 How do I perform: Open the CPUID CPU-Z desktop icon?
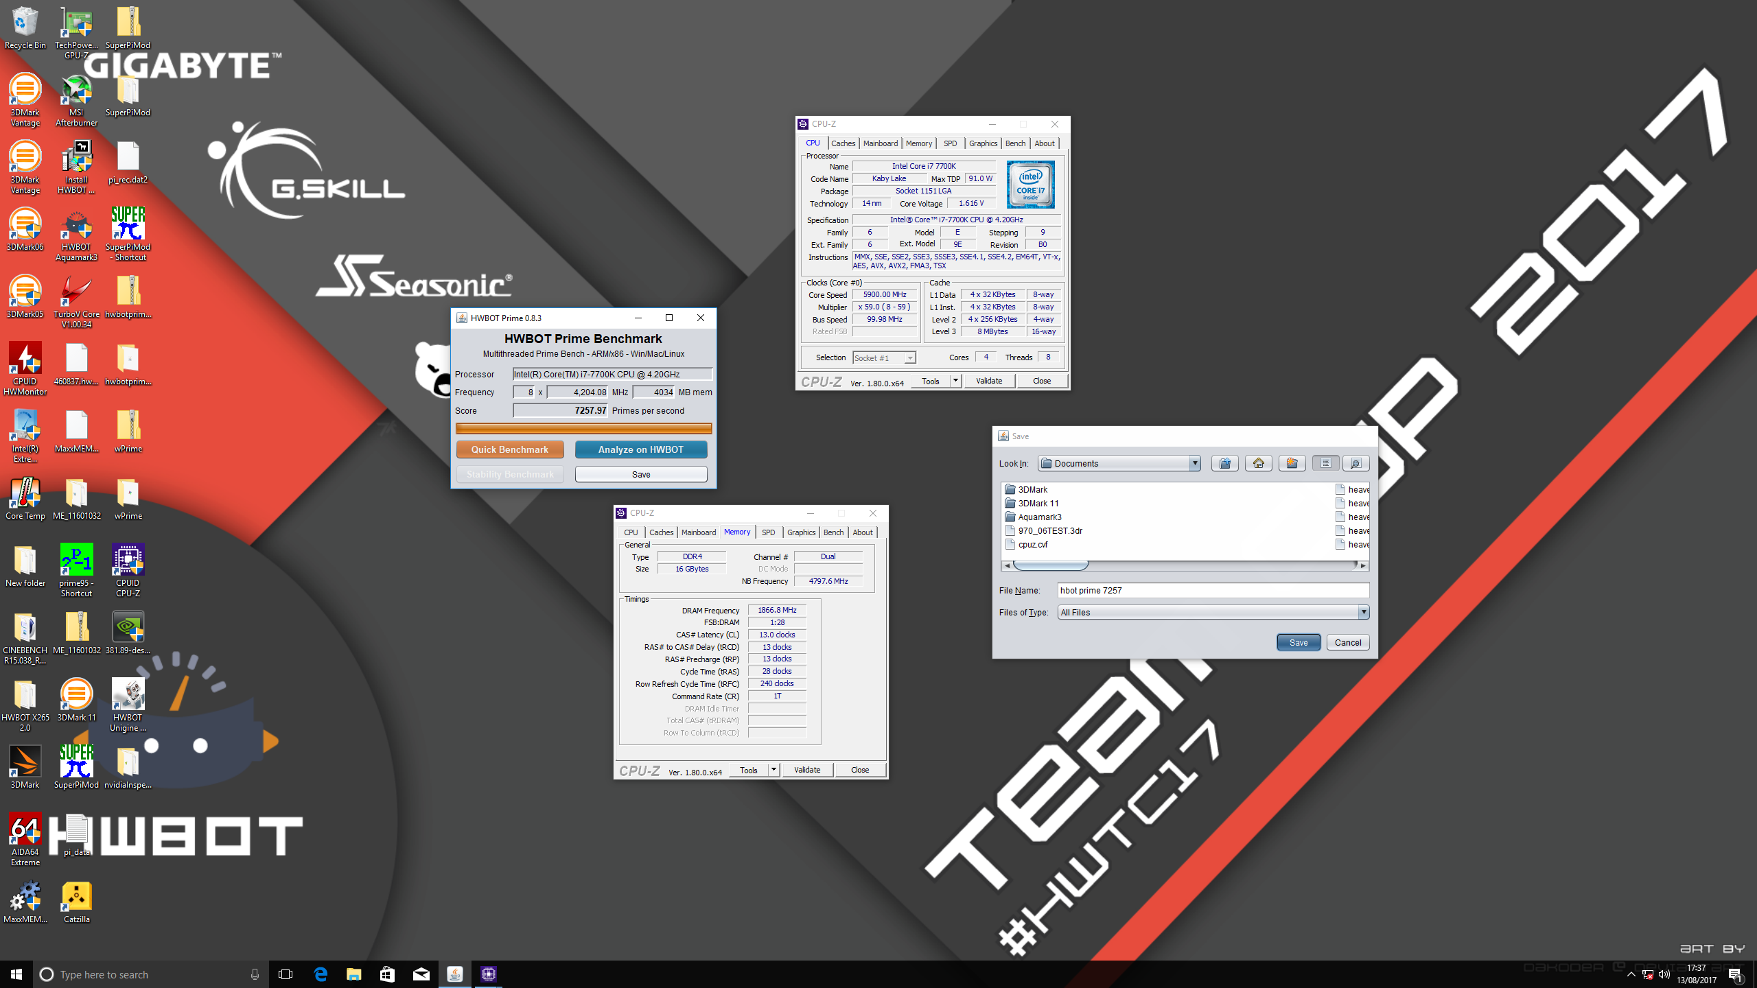click(128, 570)
